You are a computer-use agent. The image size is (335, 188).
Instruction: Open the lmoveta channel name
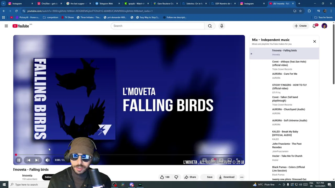coord(27,175)
